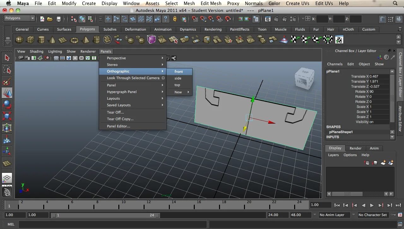Switch to the Rendering shelf tab
The width and height of the screenshot is (404, 229).
[213, 29]
